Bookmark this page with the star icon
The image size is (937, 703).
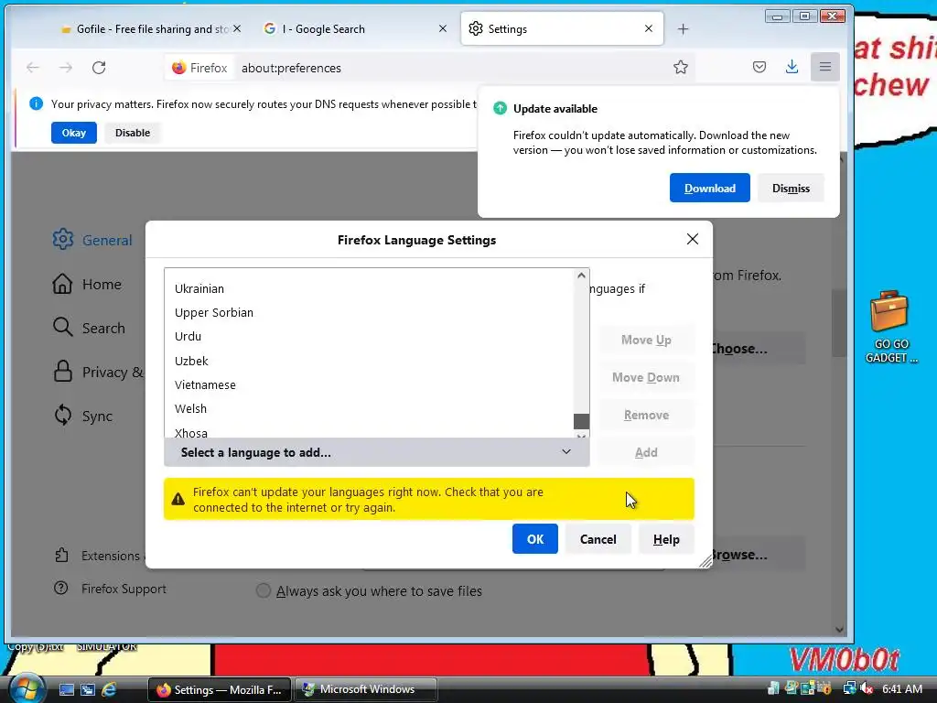click(680, 68)
